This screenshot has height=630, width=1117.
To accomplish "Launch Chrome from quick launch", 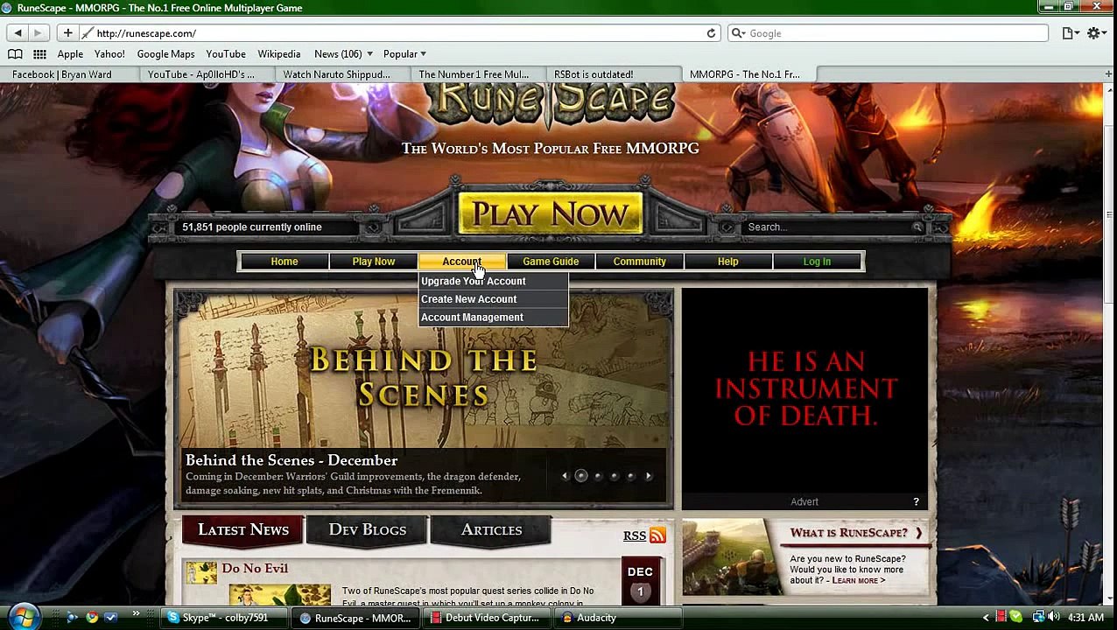I will (x=92, y=618).
